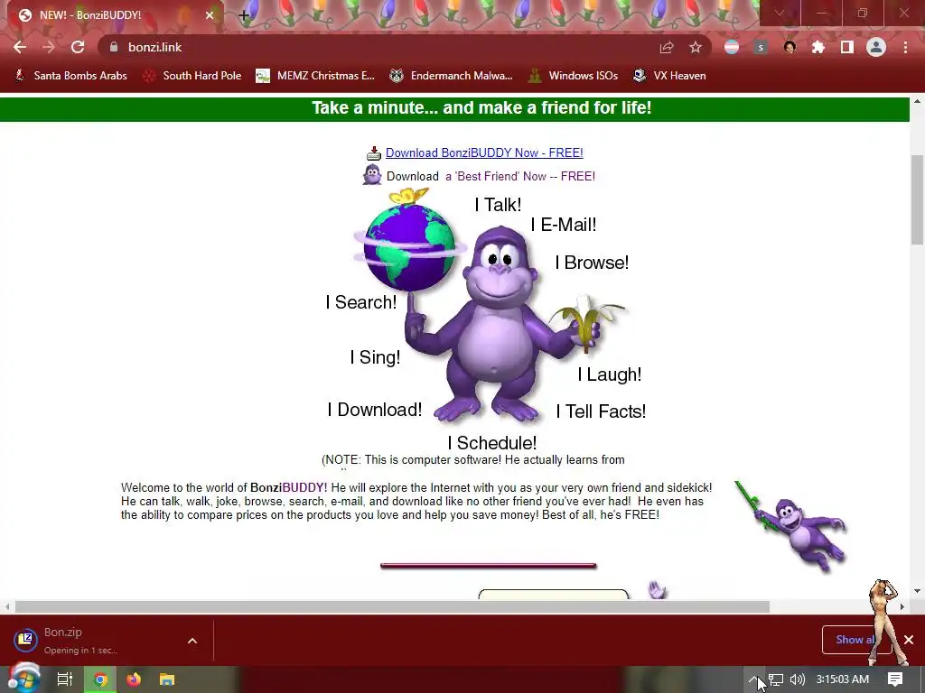
Task: Click the horizontal scrollbar thumb
Action: [x=392, y=606]
